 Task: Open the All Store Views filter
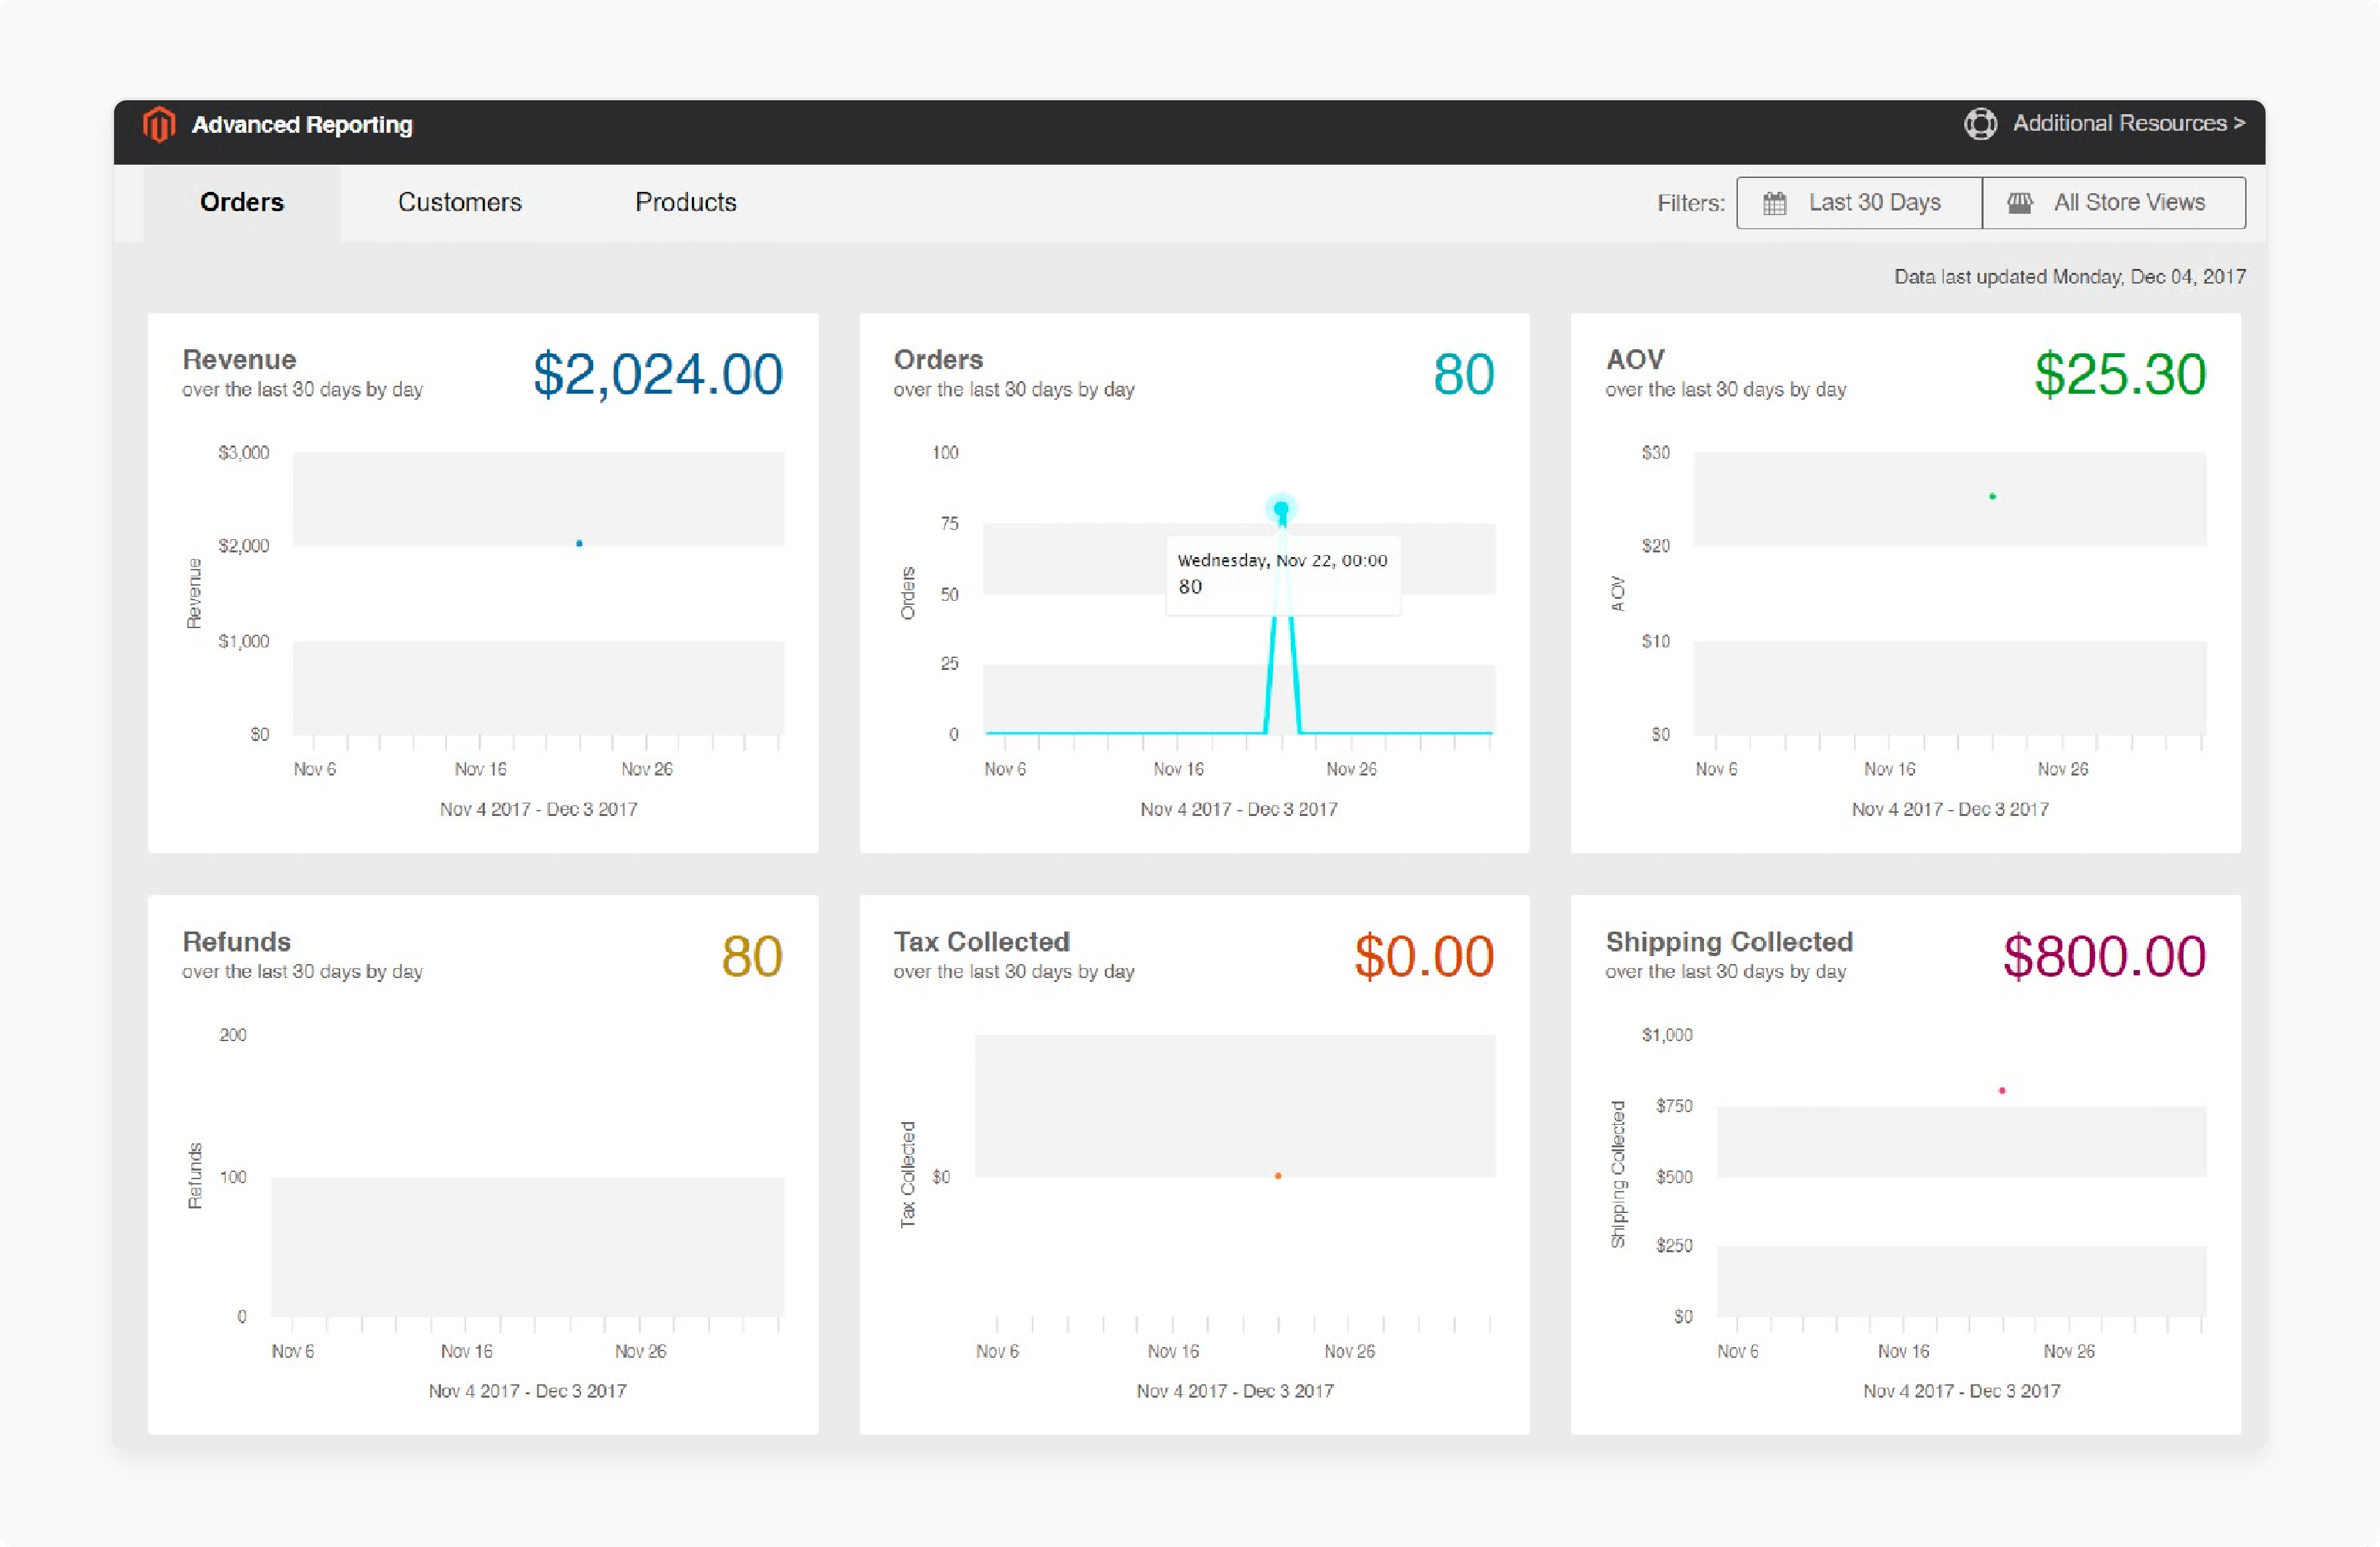pyautogui.click(x=2114, y=203)
